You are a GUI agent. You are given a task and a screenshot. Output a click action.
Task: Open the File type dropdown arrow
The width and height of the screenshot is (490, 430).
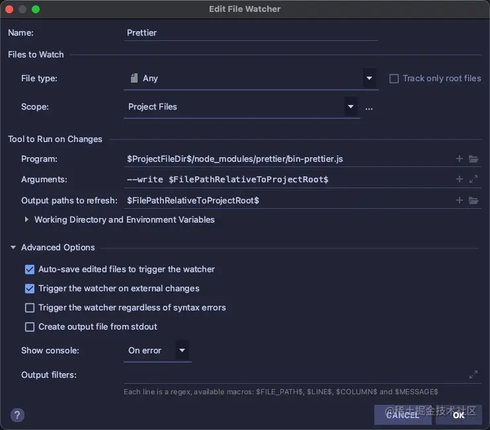click(369, 78)
